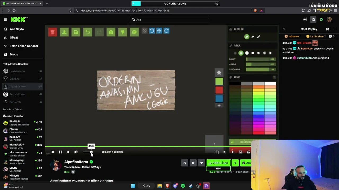Click the green download icon in sign editor
Image resolution: width=339 pixels, height=190 pixels.
64,32
